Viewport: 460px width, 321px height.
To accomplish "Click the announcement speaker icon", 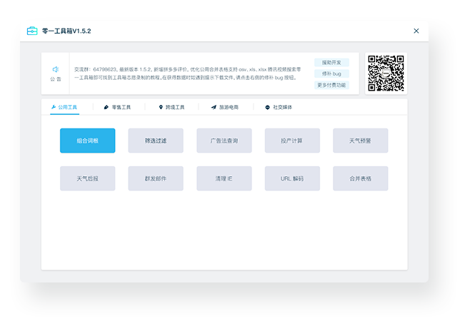I will point(55,69).
